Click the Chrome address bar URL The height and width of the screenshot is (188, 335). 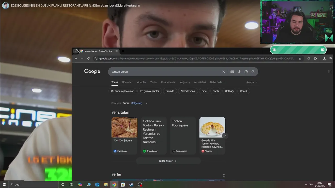(197, 58)
